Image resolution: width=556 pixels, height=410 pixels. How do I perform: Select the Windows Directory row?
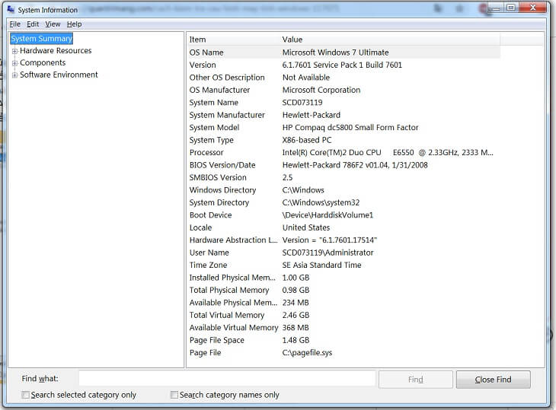[x=344, y=189]
